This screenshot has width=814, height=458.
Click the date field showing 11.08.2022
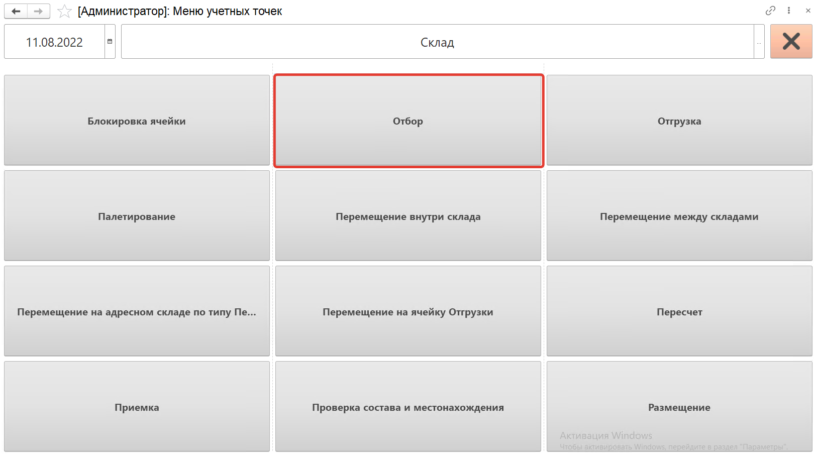tap(54, 42)
